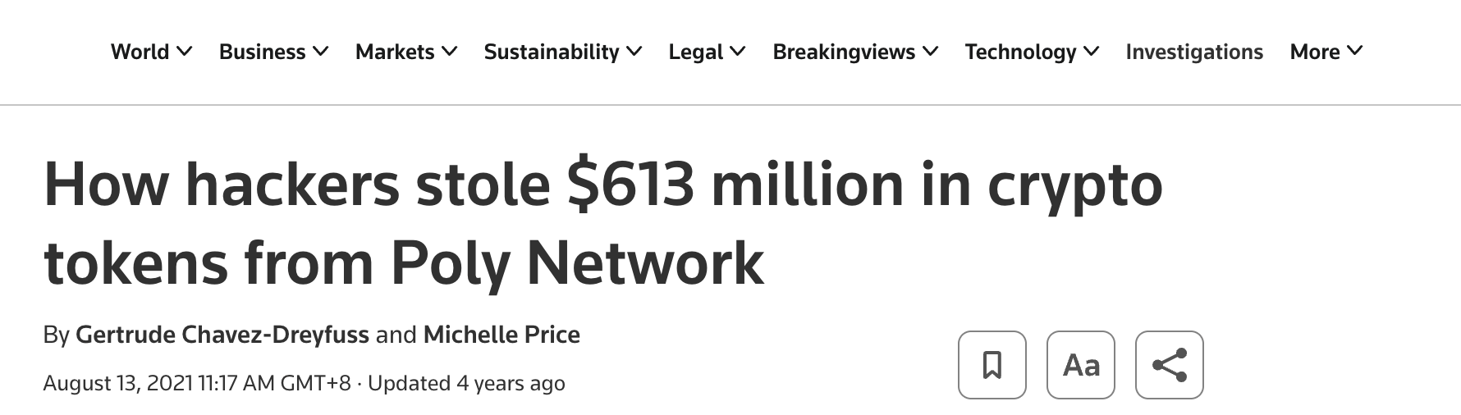Click the Breakingviews text label

844,52
